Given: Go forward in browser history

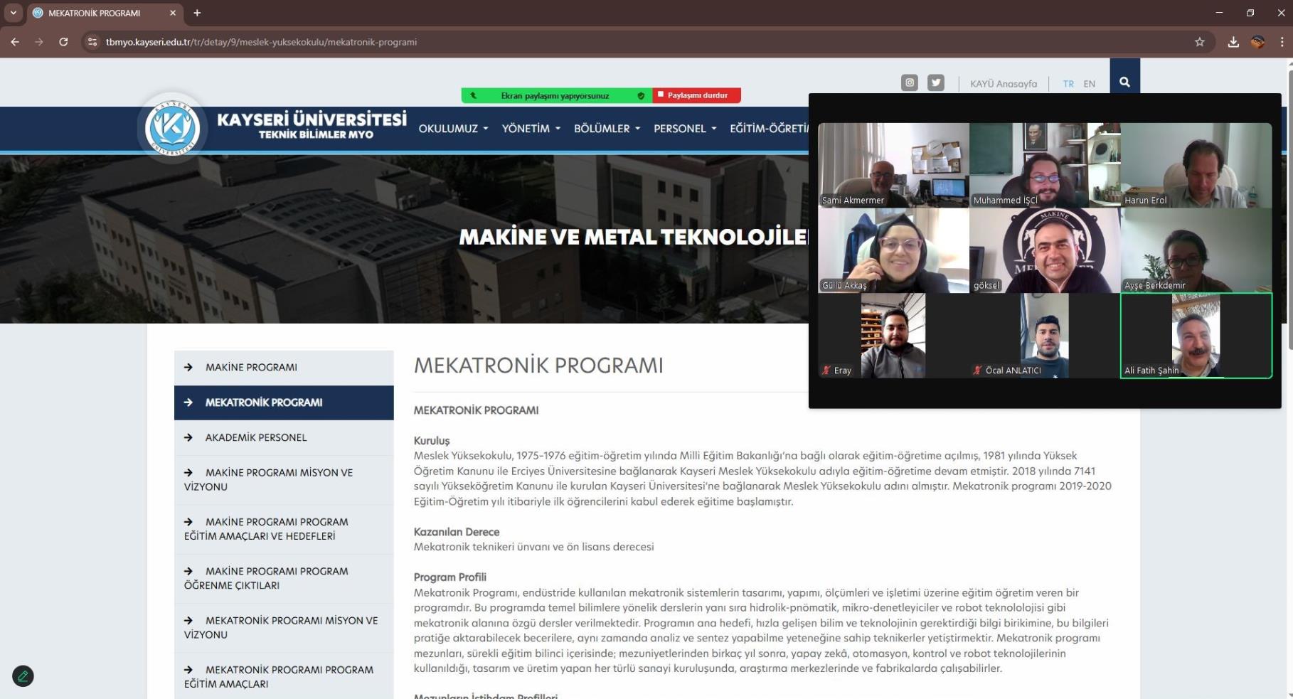Looking at the screenshot, I should [39, 42].
